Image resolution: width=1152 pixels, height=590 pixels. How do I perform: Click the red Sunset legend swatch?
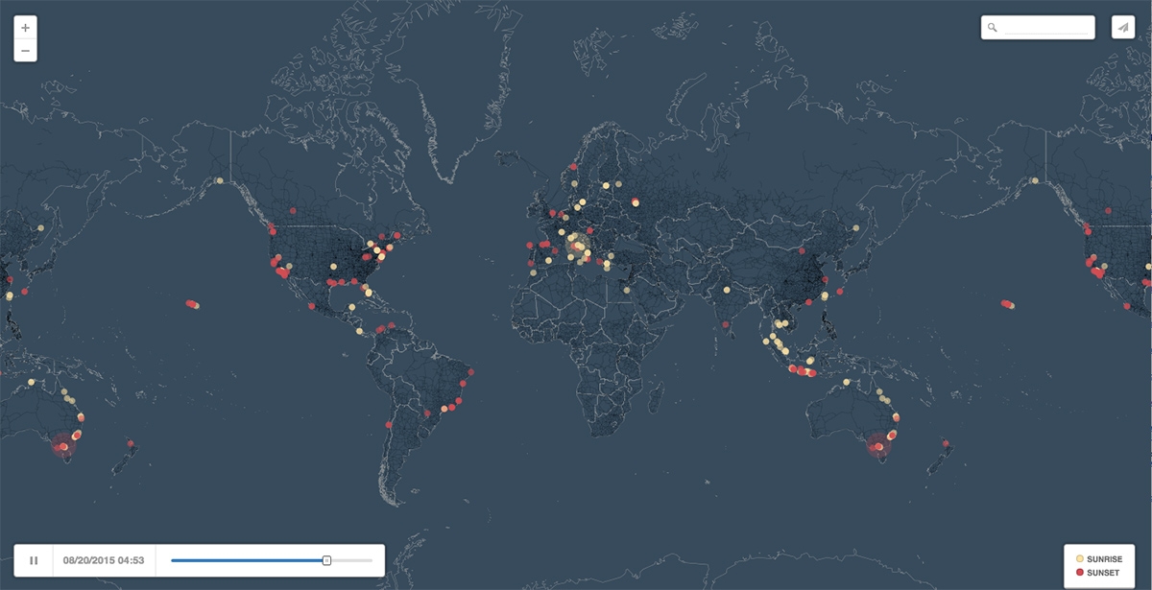click(1080, 572)
